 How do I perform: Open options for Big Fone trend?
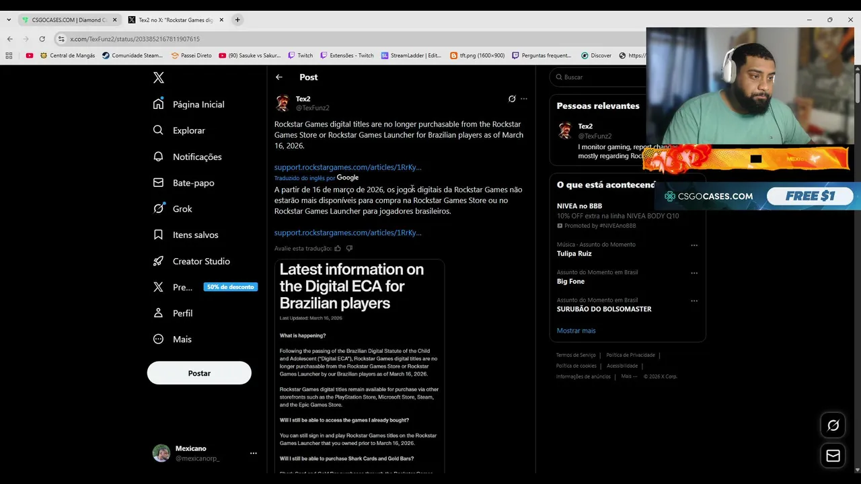click(x=694, y=273)
